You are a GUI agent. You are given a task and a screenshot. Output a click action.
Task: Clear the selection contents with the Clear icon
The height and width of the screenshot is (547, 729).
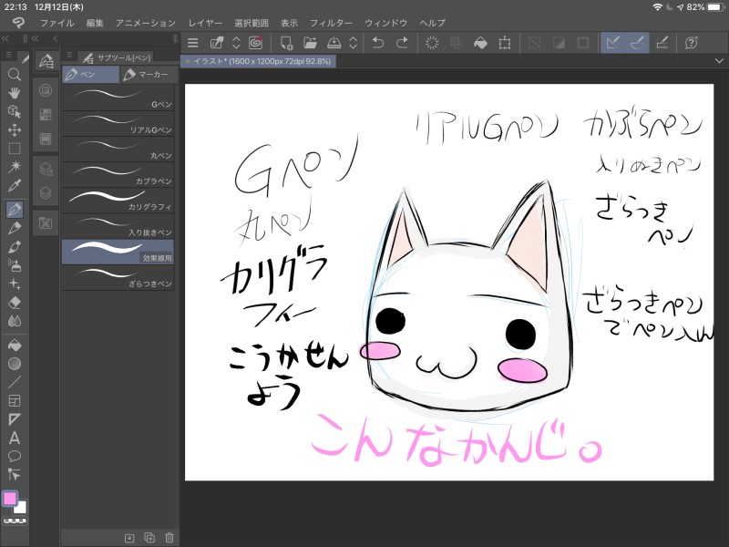tap(432, 43)
